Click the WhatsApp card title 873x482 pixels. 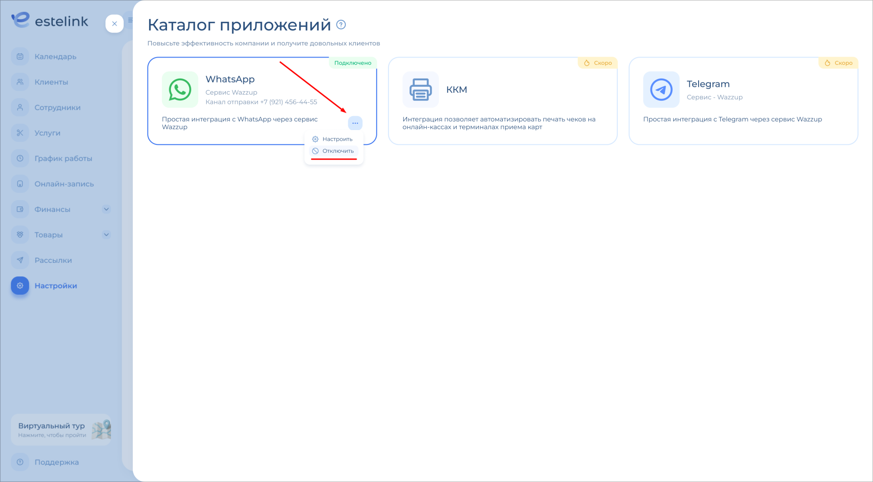click(230, 79)
